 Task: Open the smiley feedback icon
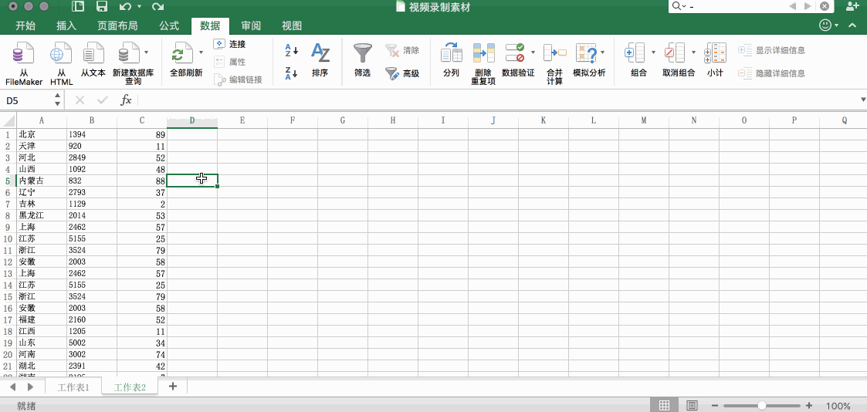click(x=825, y=25)
